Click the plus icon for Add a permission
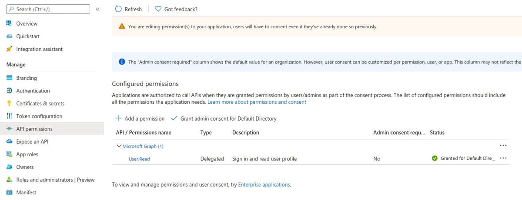 (118, 118)
